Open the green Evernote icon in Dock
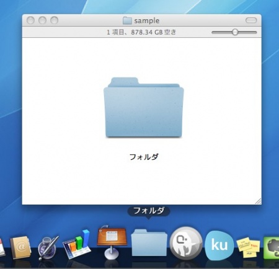The width and height of the screenshot is (279, 269). [272, 247]
